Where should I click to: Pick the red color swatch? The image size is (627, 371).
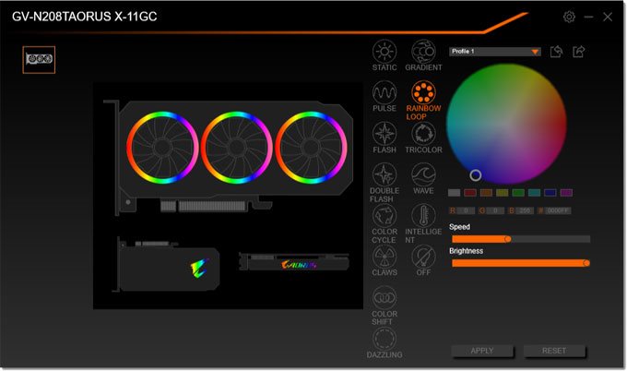tap(470, 193)
